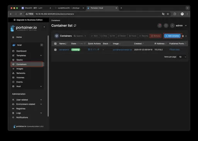The image size is (198, 141).
Task: Open the browser extensions puzzle icon
Action: tap(175, 14)
